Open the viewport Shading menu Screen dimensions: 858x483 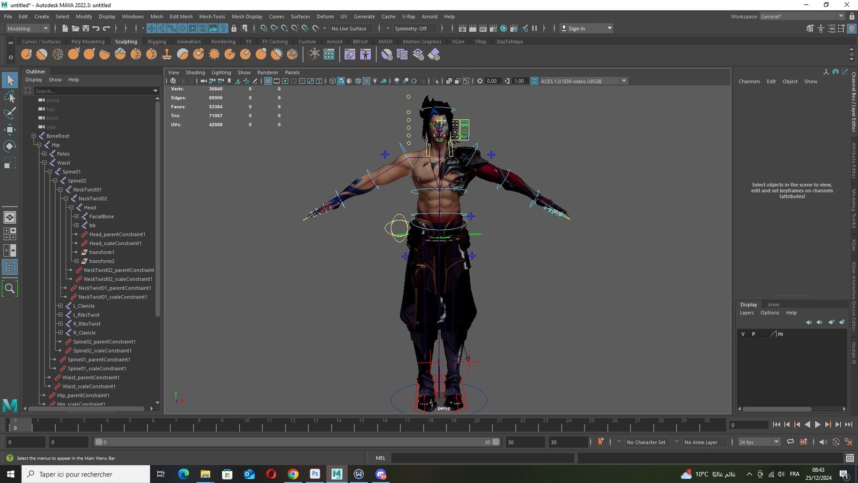pos(195,72)
